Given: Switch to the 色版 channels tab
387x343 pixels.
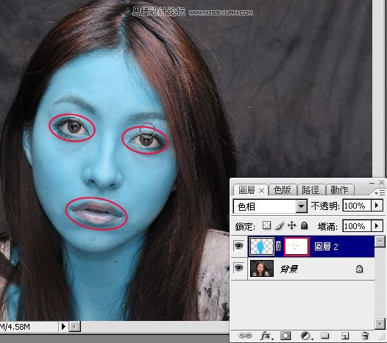Looking at the screenshot, I should pos(282,190).
